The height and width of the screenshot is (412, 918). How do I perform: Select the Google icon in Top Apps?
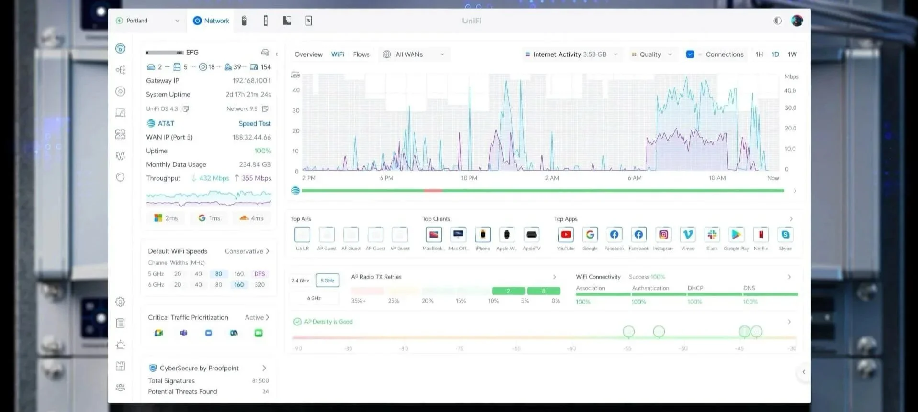590,235
